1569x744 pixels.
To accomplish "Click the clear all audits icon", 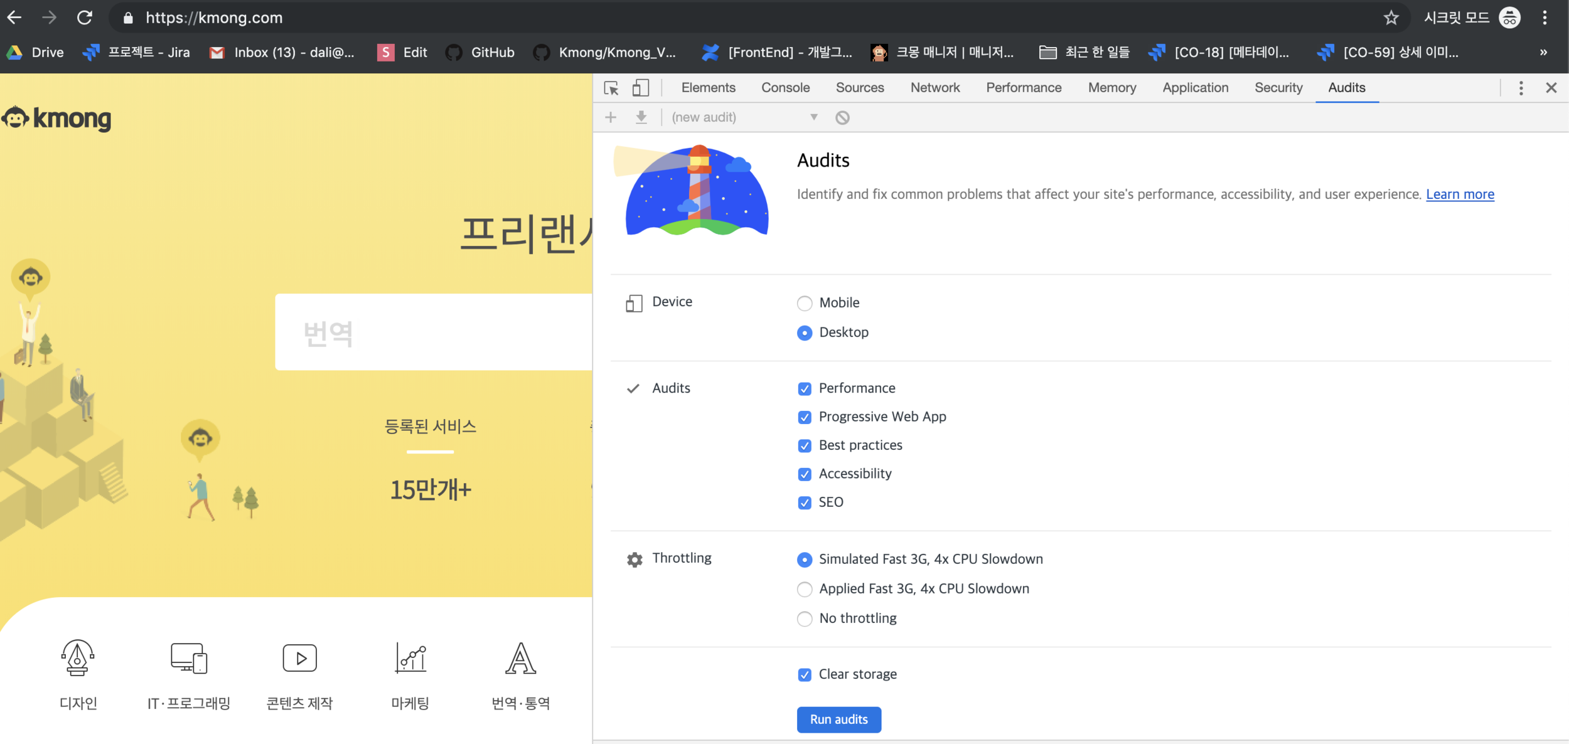I will pos(842,117).
